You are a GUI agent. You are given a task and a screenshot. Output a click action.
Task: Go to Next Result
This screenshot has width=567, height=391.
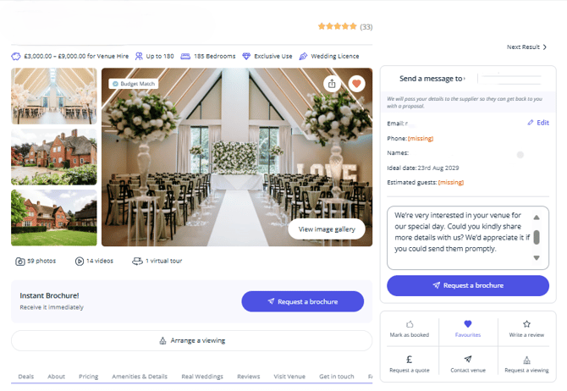point(526,47)
